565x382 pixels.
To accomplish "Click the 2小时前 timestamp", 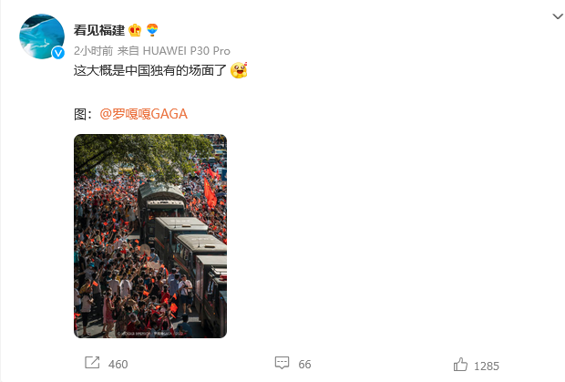I will pos(93,51).
